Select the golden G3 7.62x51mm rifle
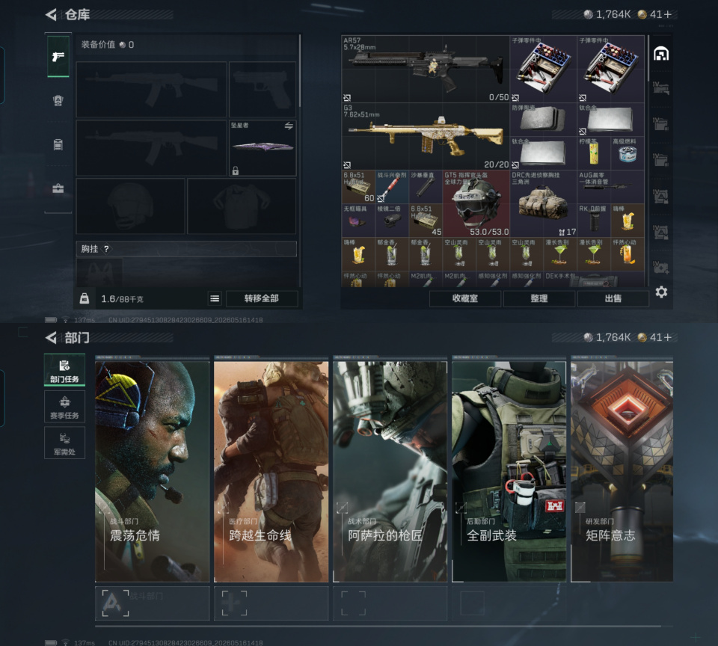Viewport: 718px width, 646px height. pyautogui.click(x=426, y=136)
